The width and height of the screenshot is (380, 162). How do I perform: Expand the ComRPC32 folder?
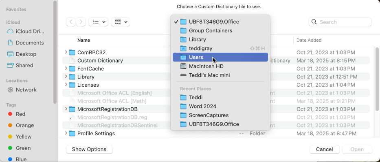pyautogui.click(x=66, y=52)
